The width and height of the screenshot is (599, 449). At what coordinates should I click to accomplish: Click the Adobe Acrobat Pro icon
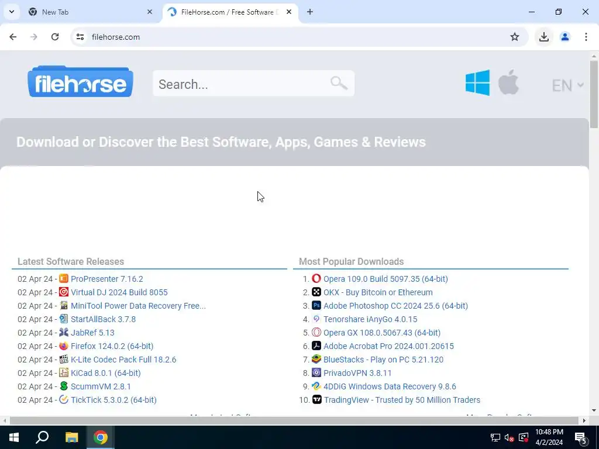pyautogui.click(x=316, y=346)
